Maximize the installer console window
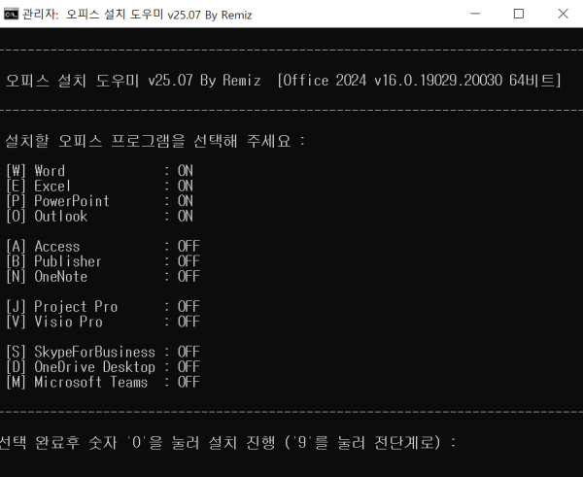 pos(518,14)
